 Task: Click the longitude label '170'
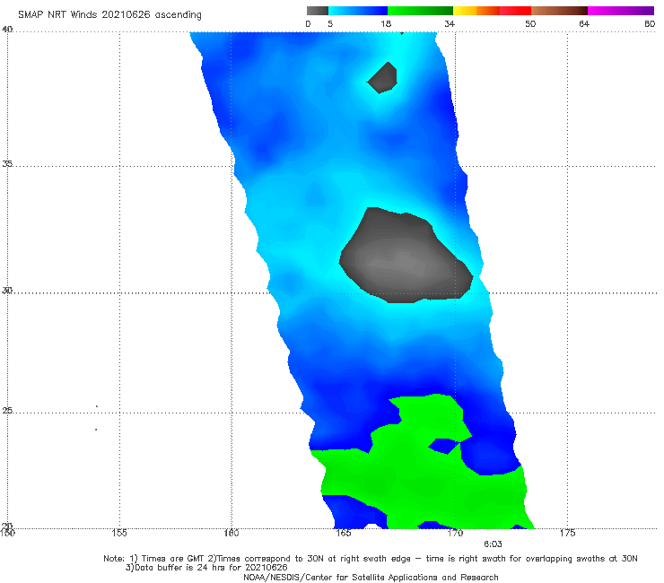(x=455, y=533)
